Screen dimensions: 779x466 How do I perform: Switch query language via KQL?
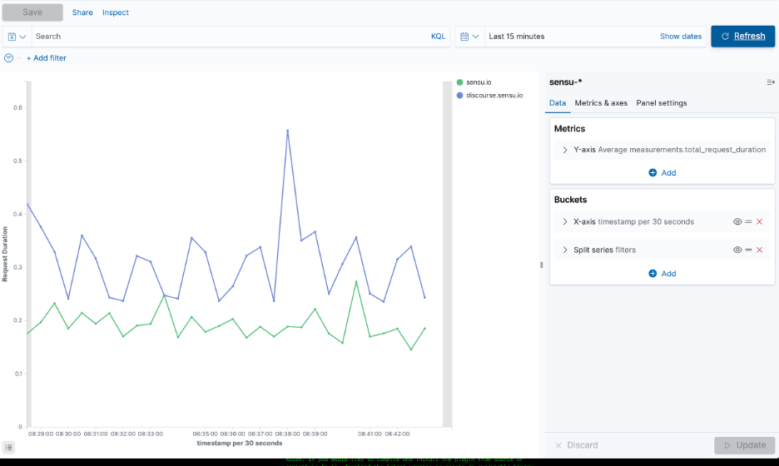438,37
